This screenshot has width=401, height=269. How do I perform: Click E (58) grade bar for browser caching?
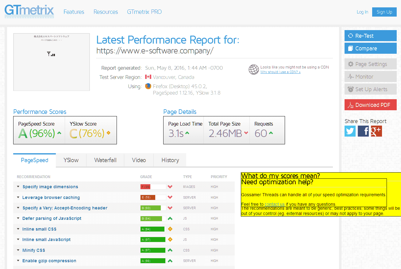(153, 197)
